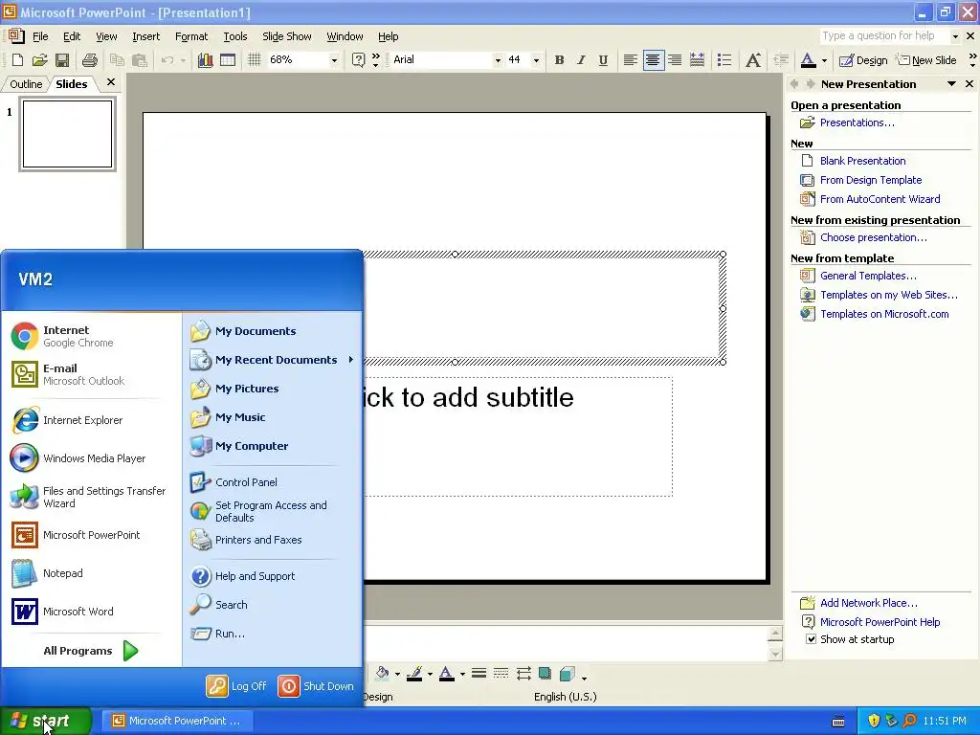980x735 pixels.
Task: Open the font size 44 dropdown
Action: [x=536, y=60]
